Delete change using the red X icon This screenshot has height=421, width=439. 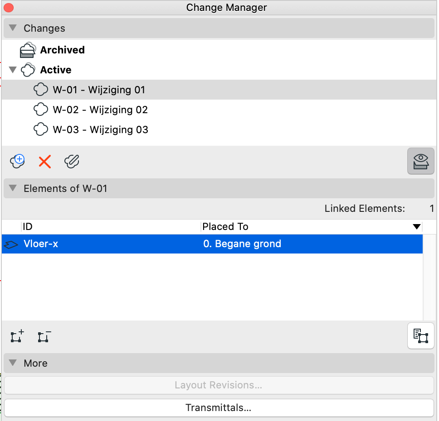pyautogui.click(x=45, y=162)
